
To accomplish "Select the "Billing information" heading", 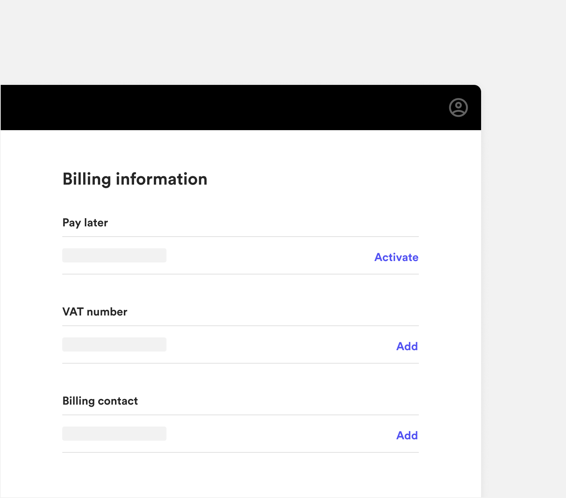I will (x=135, y=179).
